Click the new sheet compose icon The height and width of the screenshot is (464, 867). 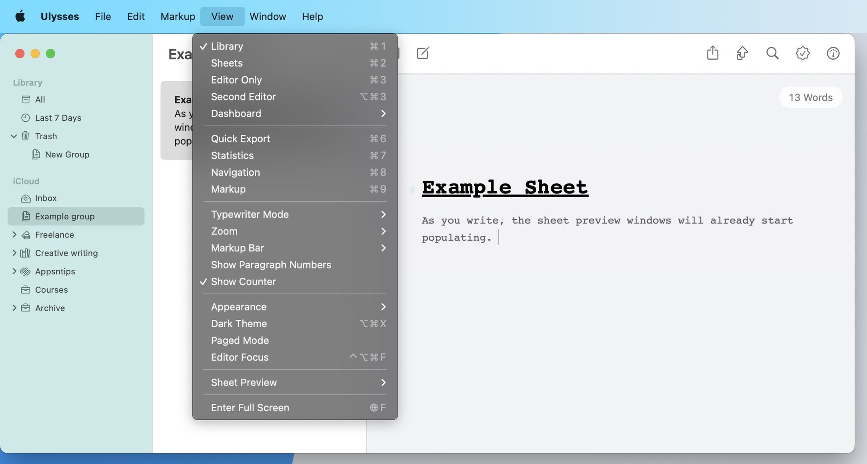coord(423,53)
